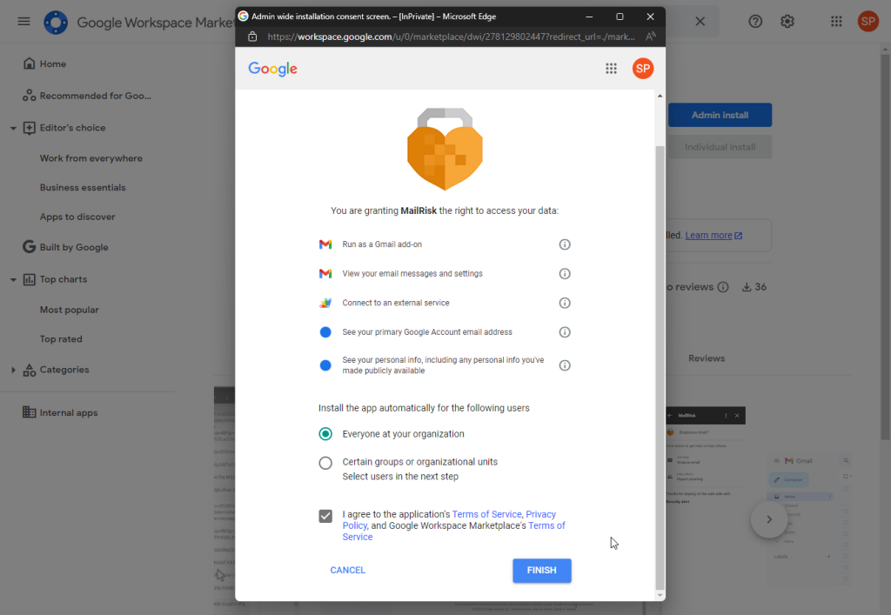Click the SP account avatar in dialog
This screenshot has height=615, width=891.
click(x=643, y=69)
